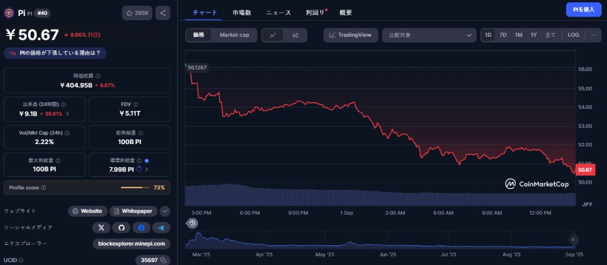Screen dimensions: 607x265
Task: Switch to line chart view
Action: tap(273, 35)
